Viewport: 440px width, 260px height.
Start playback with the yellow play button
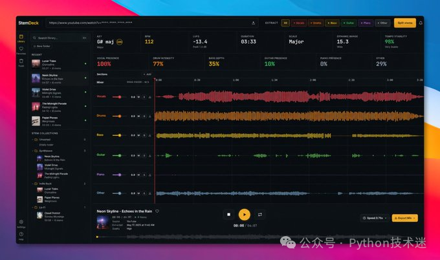point(245,215)
